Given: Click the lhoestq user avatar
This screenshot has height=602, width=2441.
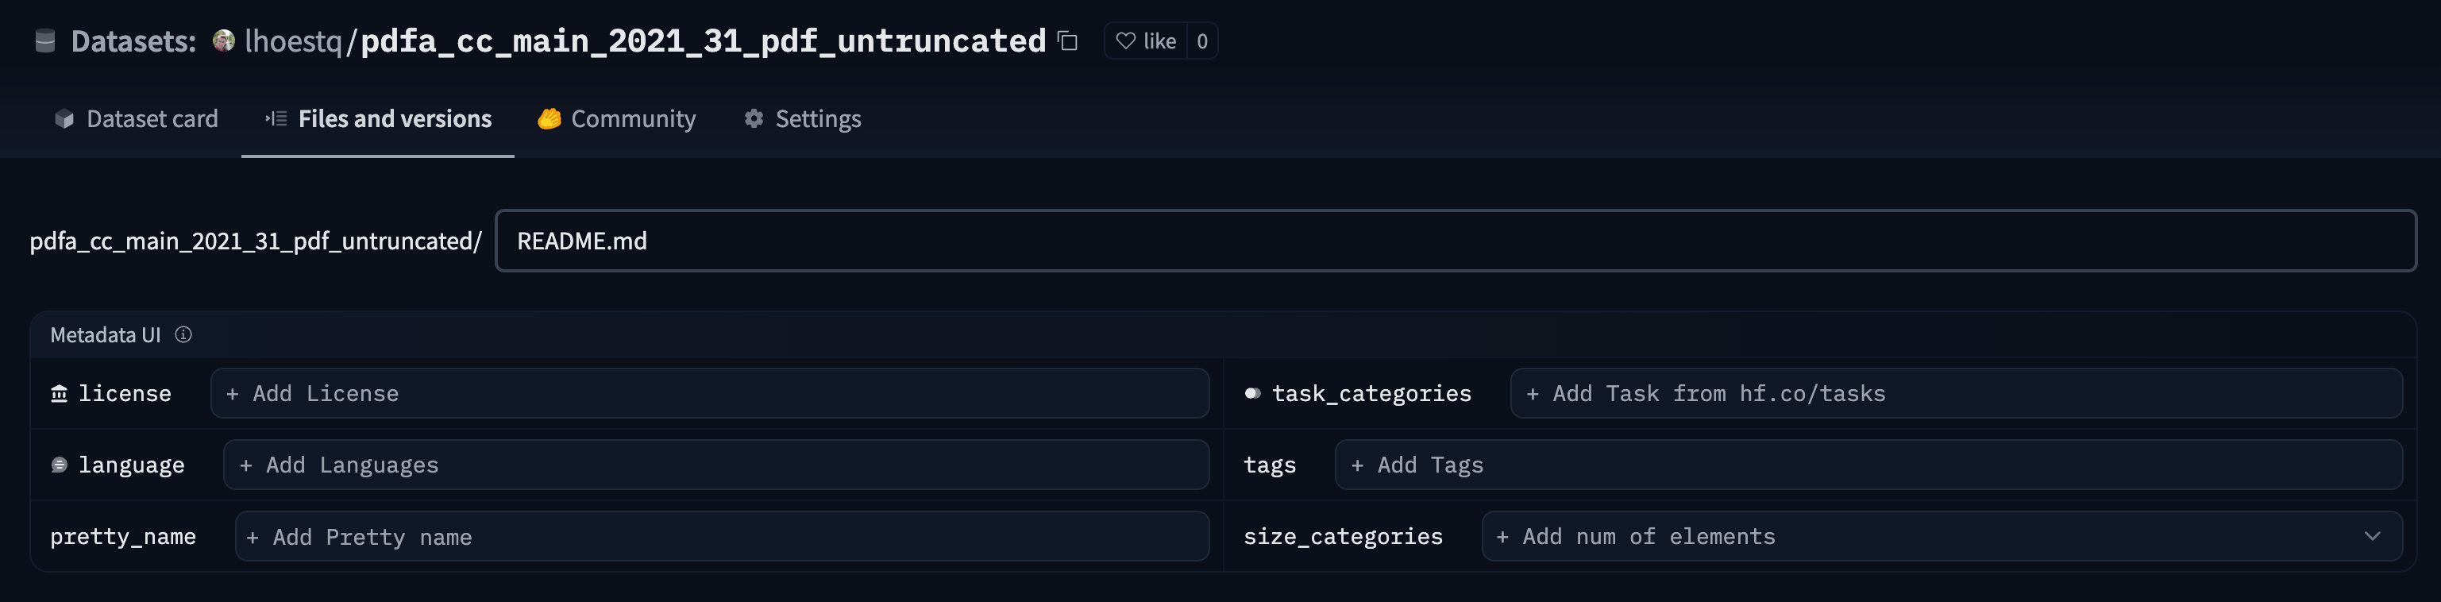Looking at the screenshot, I should click(224, 41).
